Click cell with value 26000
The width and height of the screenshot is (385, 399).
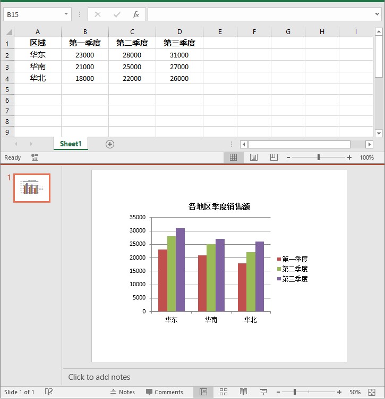pos(179,78)
